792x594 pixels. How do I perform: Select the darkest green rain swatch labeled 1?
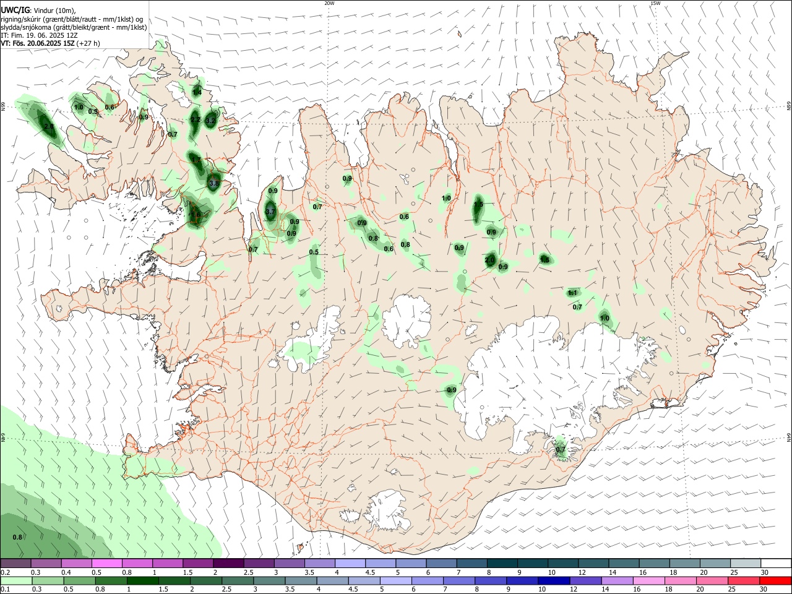pos(142,581)
